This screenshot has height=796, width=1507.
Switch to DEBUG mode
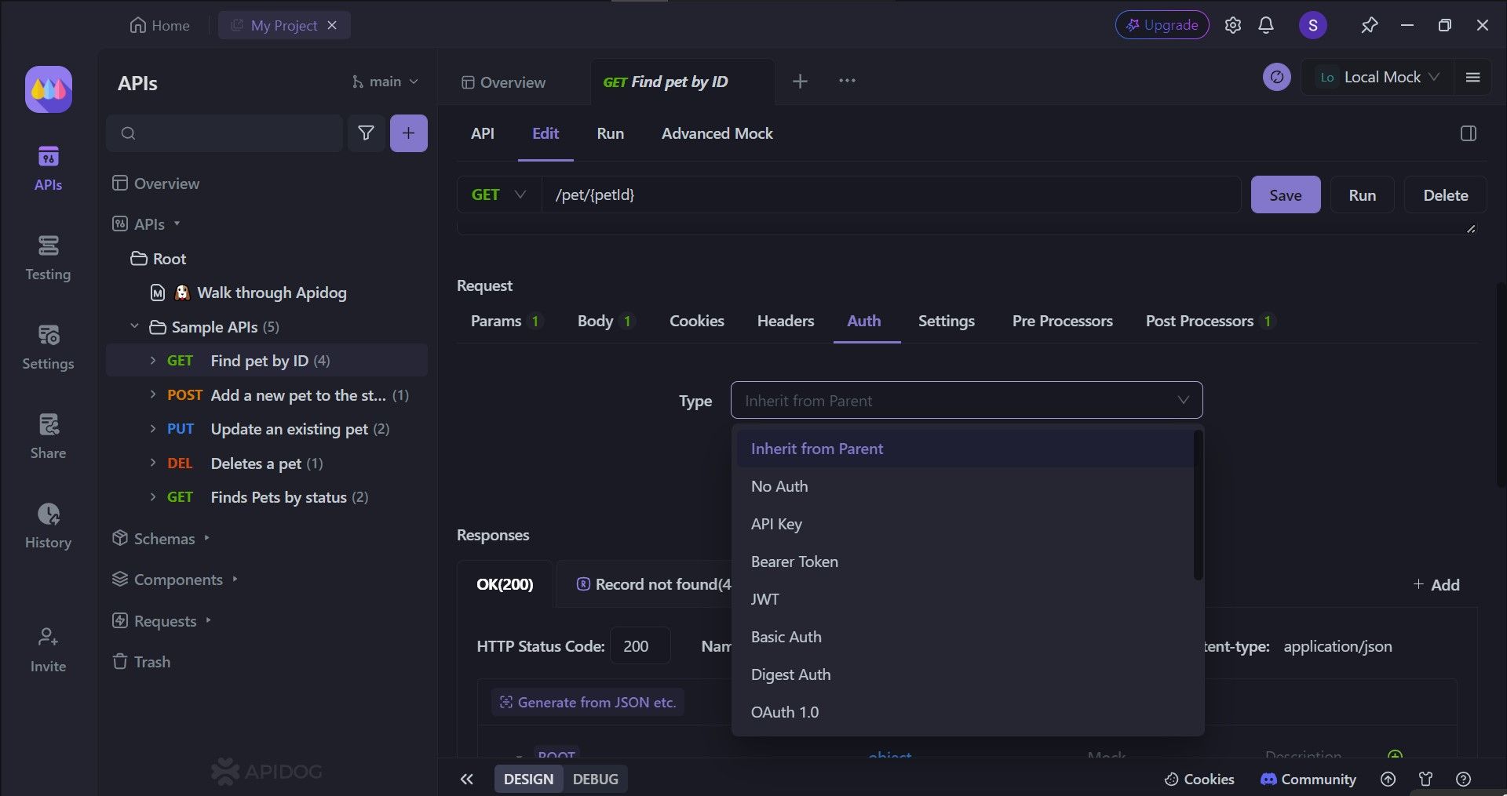coord(595,779)
